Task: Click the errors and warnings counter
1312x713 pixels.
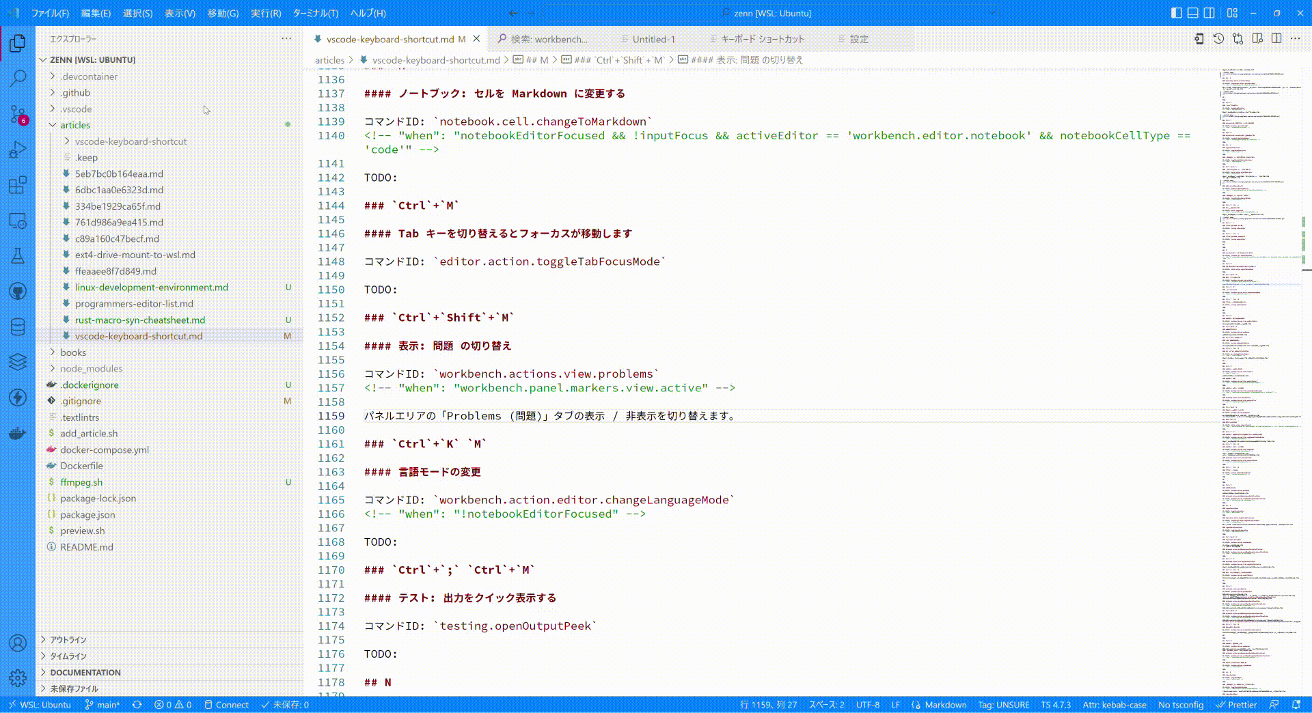Action: pyautogui.click(x=173, y=705)
